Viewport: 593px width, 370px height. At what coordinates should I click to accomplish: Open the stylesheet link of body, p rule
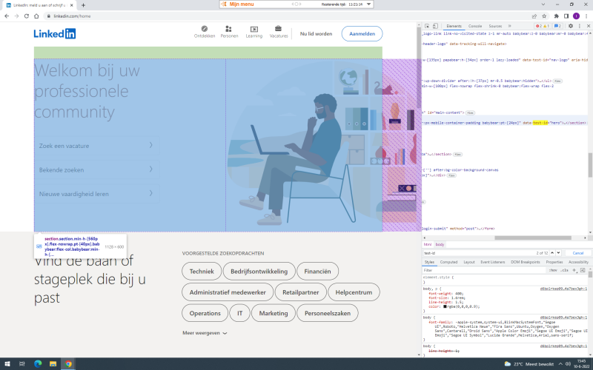[x=563, y=289]
